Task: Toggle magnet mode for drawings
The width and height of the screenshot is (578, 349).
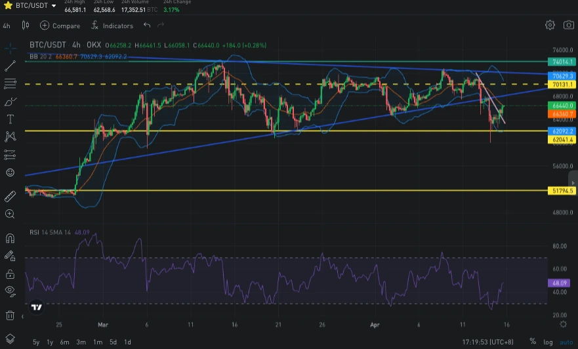Action: coord(10,238)
